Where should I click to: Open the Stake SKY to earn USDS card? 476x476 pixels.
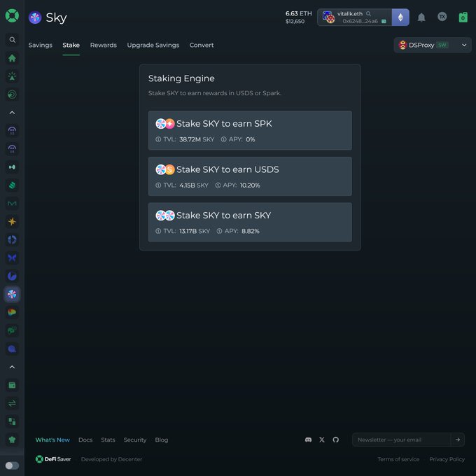point(250,176)
